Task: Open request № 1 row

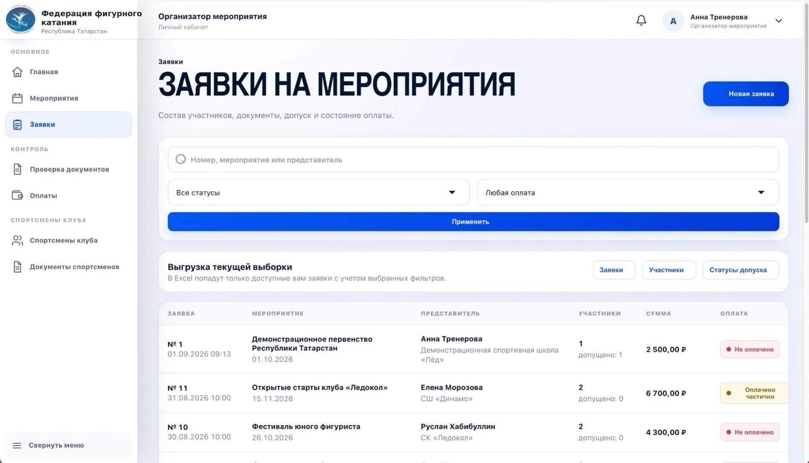Action: point(473,349)
